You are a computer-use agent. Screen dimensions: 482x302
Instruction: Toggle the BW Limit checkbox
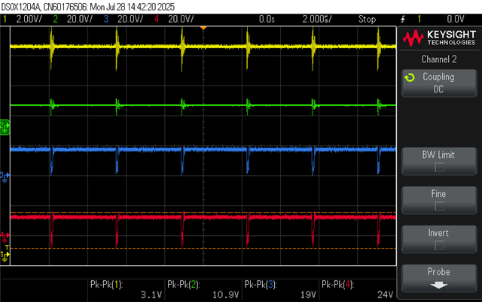coord(439,168)
